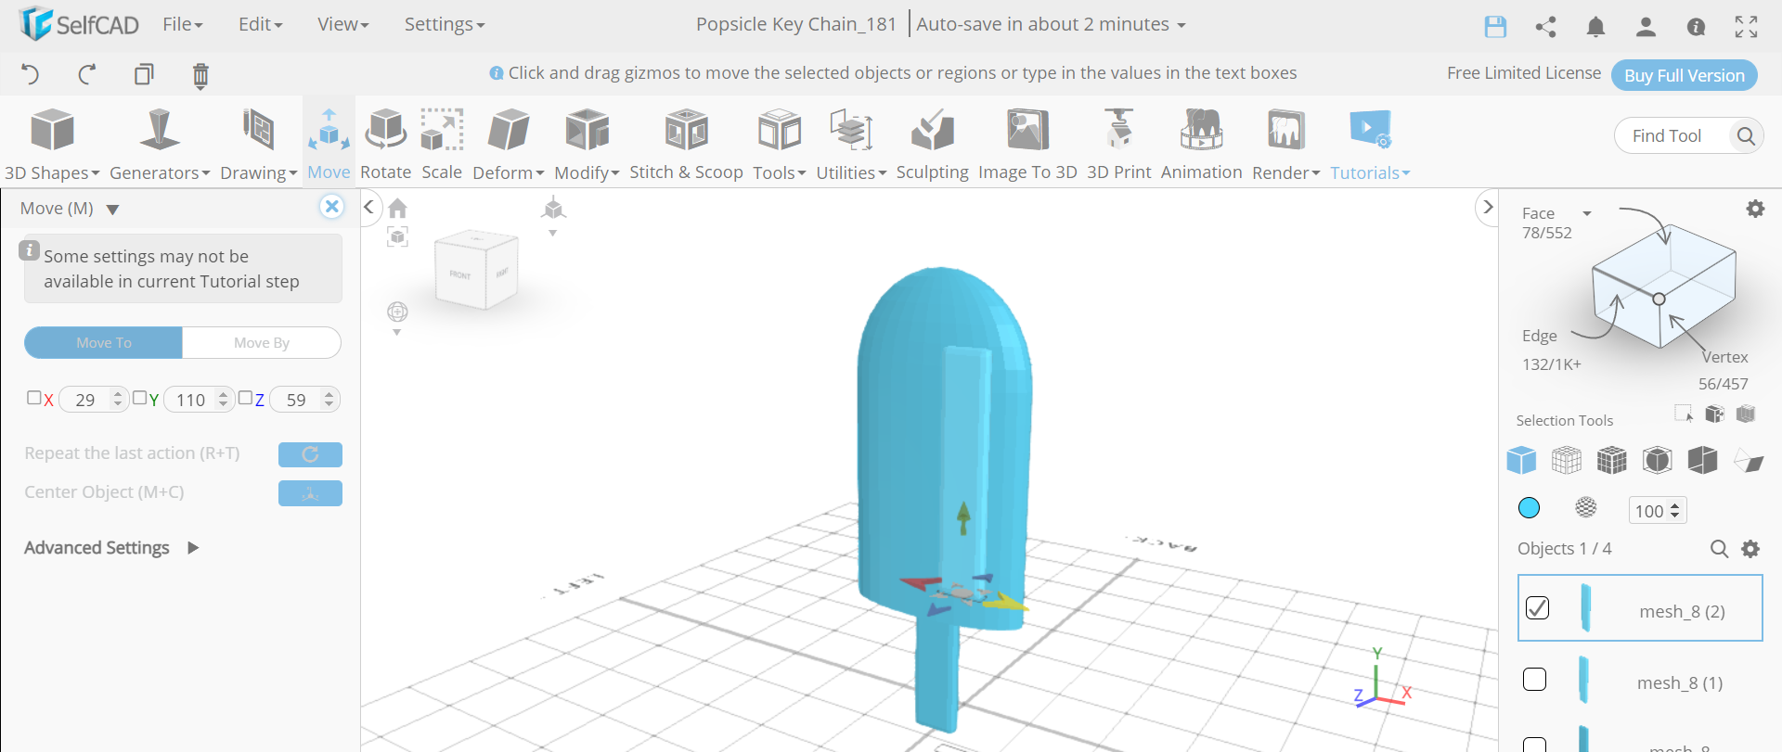Open the Settings menu
This screenshot has width=1782, height=752.
click(x=444, y=25)
